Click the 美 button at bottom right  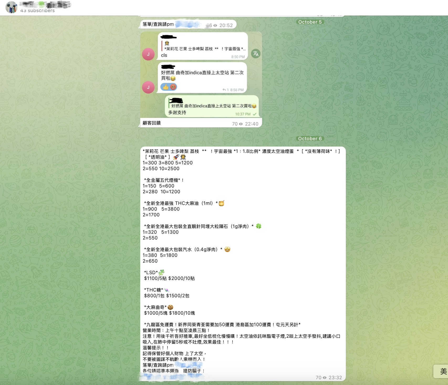(442, 371)
